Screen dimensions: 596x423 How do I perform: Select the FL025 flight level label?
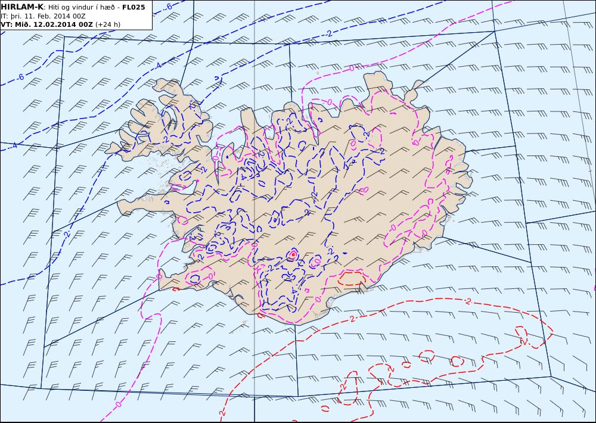[x=134, y=7]
